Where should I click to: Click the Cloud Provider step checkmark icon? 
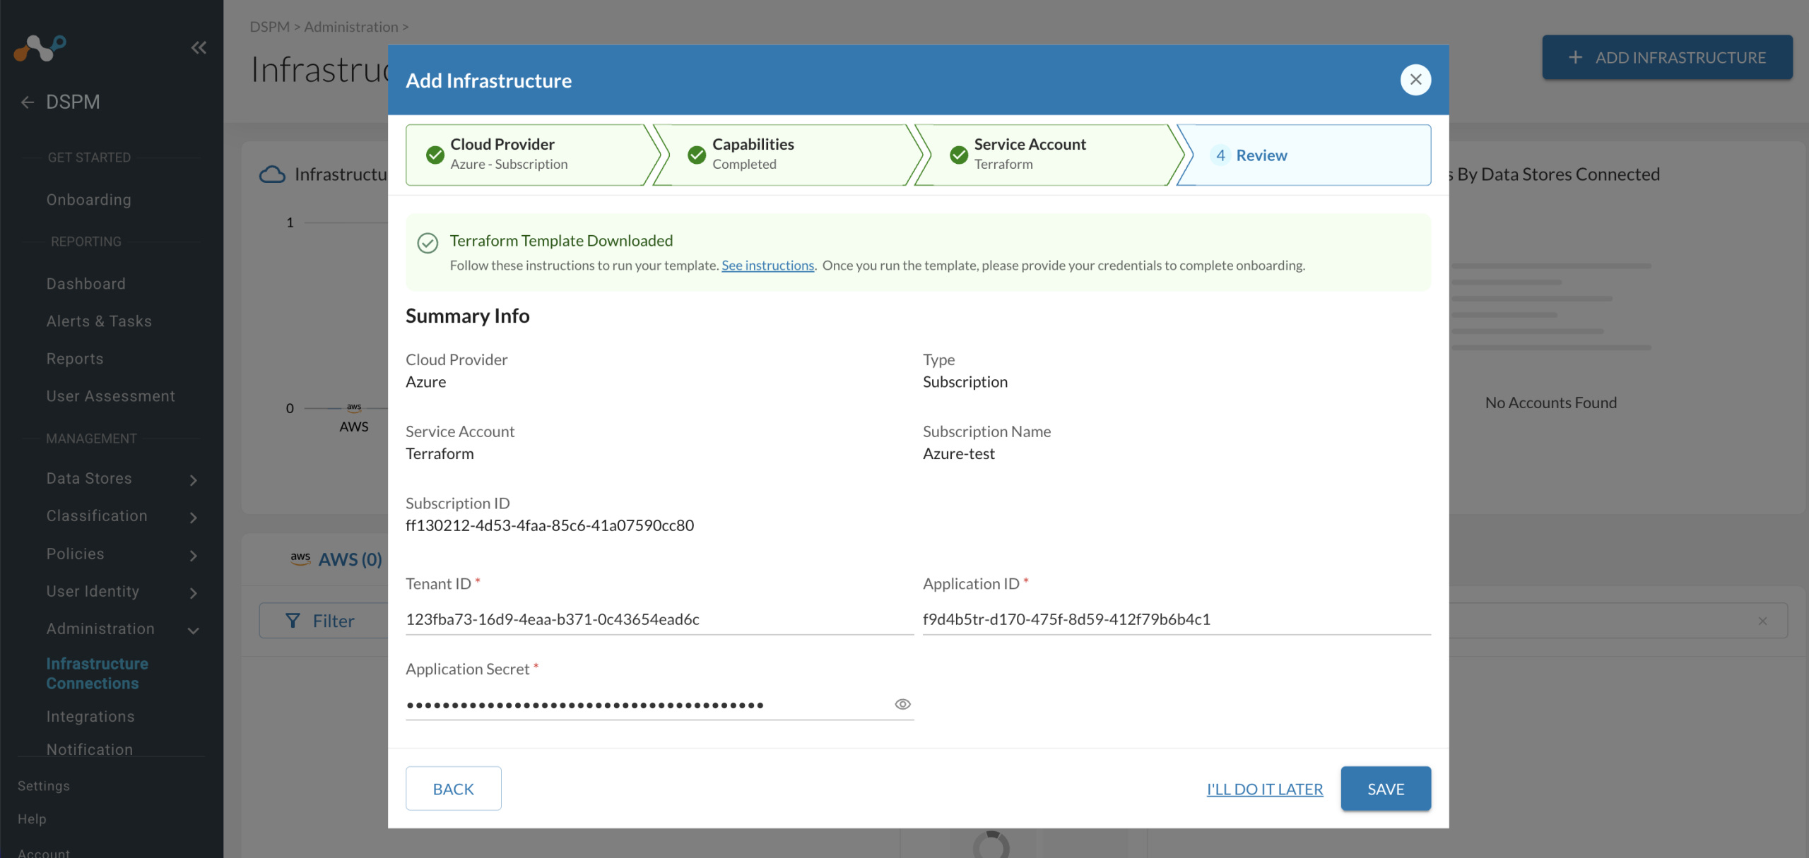tap(435, 155)
